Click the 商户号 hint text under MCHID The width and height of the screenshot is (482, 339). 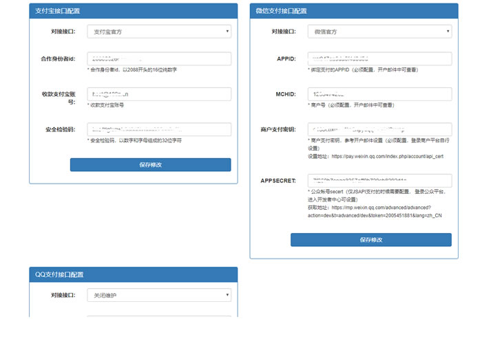click(351, 105)
